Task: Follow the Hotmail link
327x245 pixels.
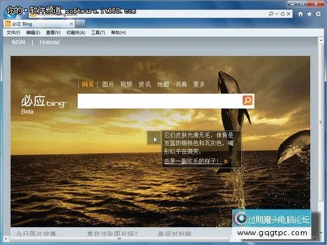Action: (x=50, y=42)
